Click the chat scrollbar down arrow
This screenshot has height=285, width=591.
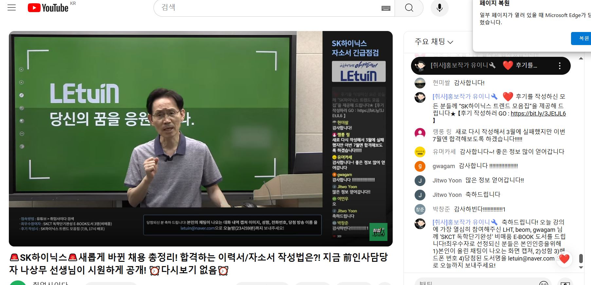pyautogui.click(x=581, y=267)
